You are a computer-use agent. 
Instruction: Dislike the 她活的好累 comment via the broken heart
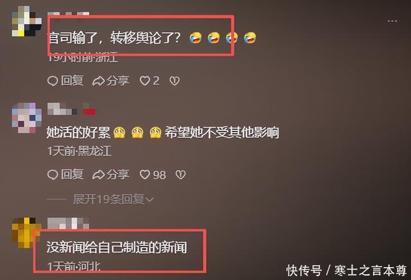(180, 175)
